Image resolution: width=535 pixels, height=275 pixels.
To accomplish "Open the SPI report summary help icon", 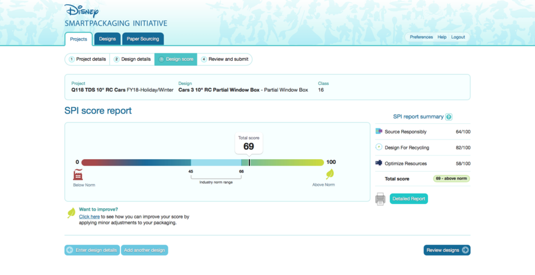I will tap(449, 117).
